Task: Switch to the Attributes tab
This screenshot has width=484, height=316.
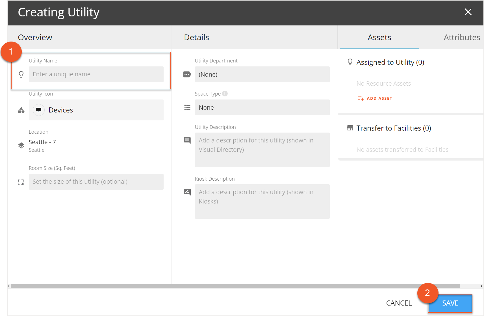Action: pos(461,37)
